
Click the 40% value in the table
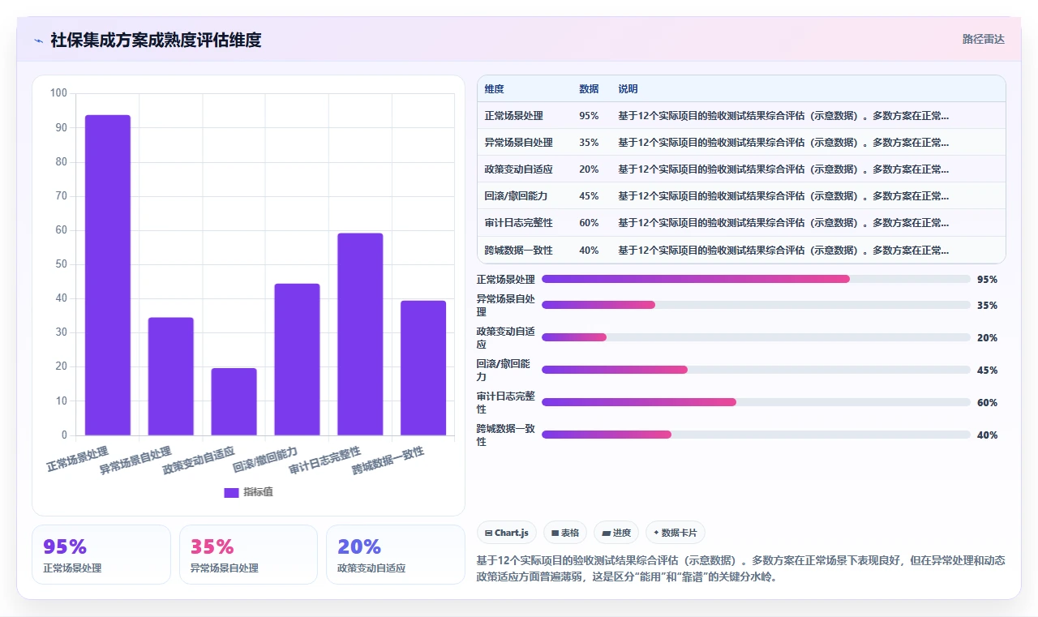click(x=589, y=251)
